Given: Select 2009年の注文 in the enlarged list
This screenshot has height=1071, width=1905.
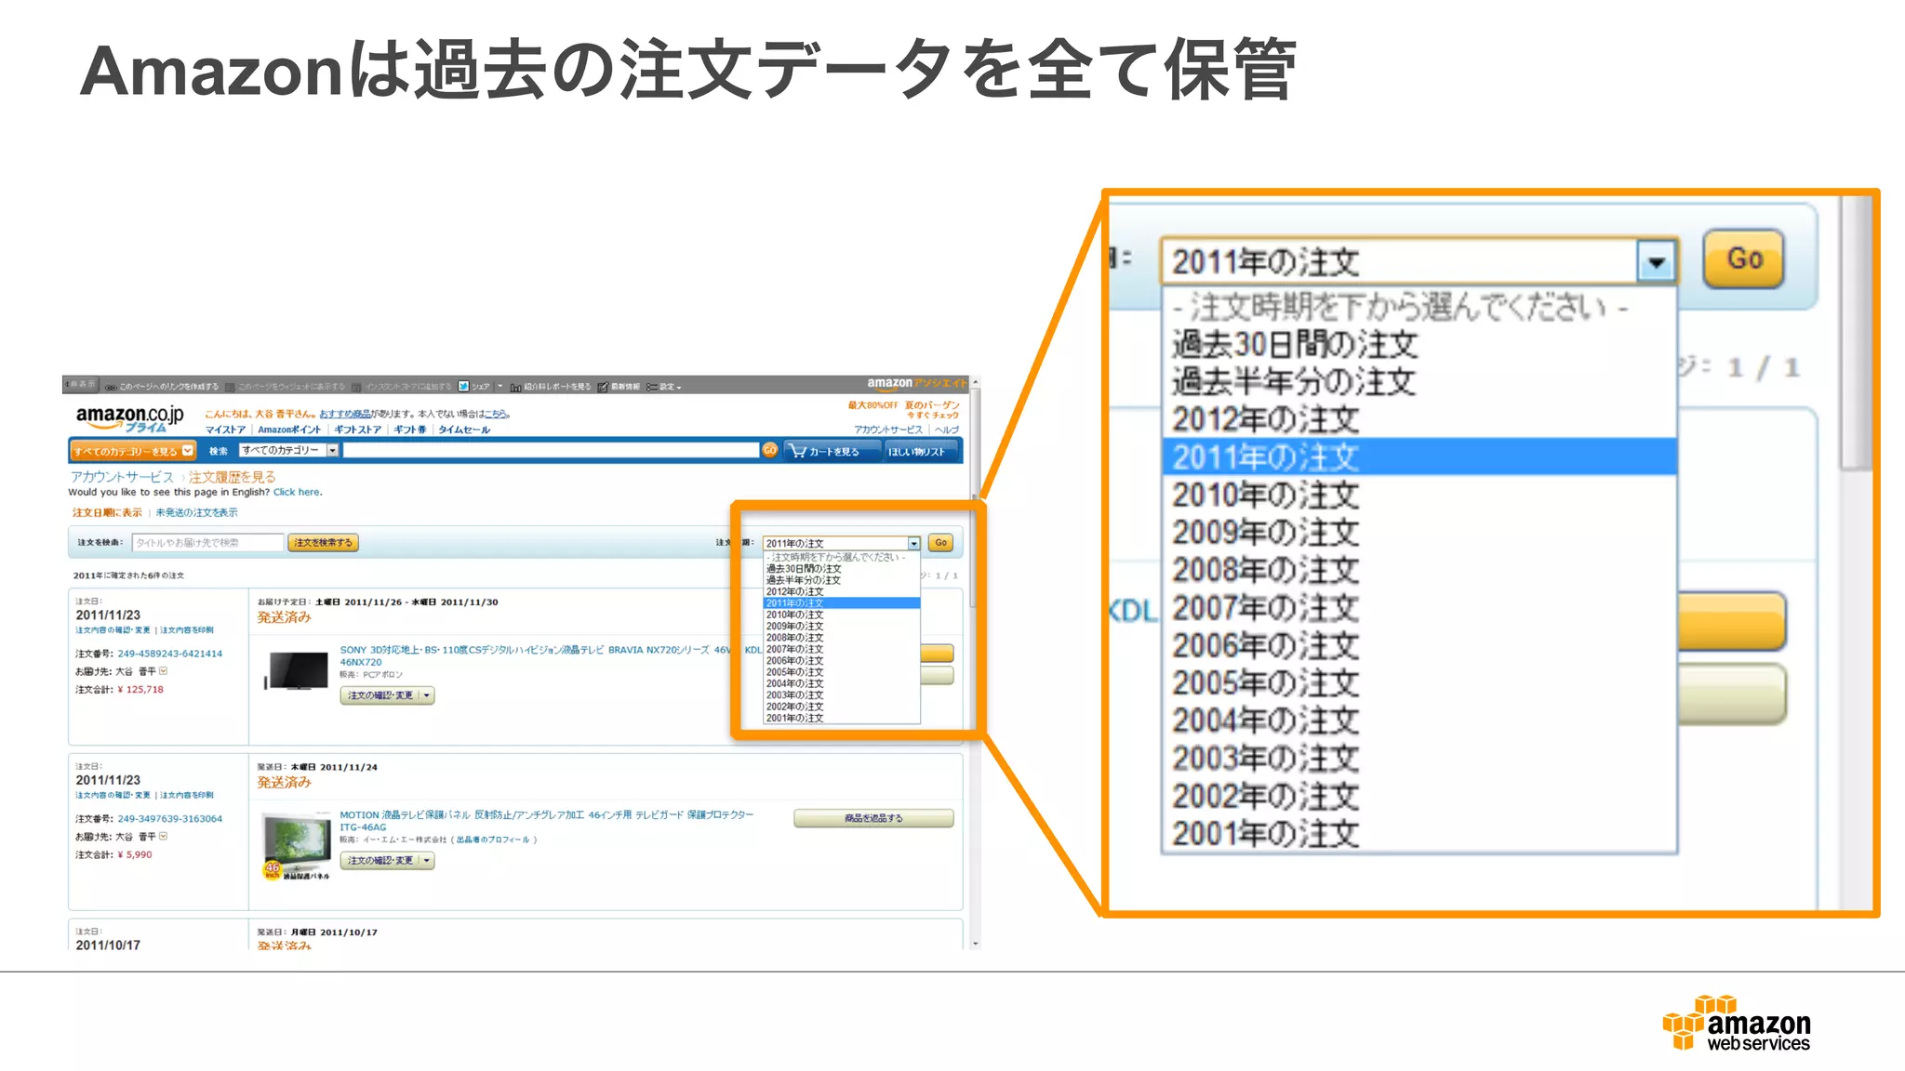Looking at the screenshot, I should [1419, 532].
